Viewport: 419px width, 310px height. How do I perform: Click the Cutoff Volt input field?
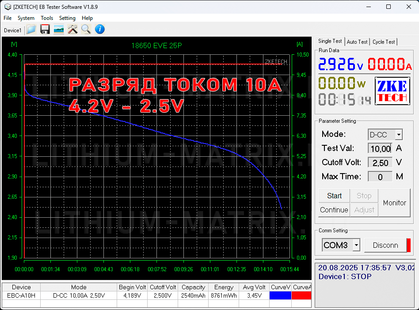pyautogui.click(x=380, y=163)
